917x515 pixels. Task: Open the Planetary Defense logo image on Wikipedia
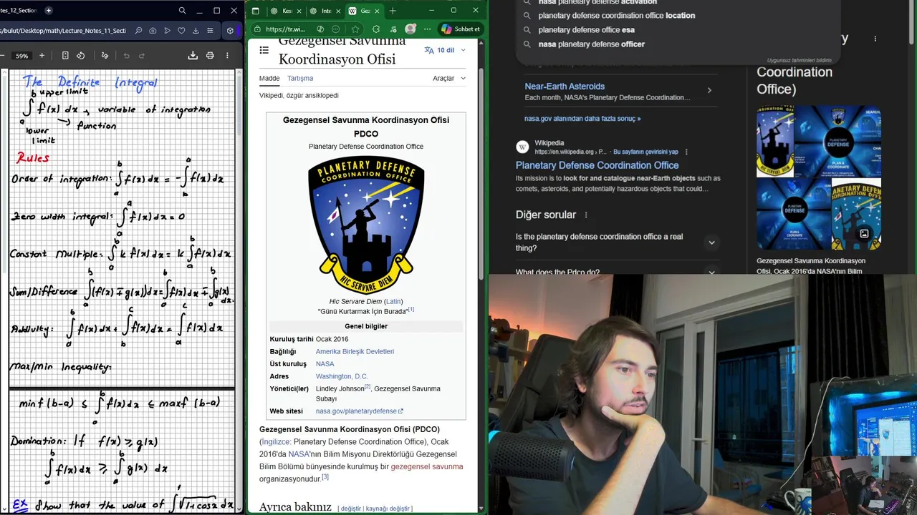(366, 225)
